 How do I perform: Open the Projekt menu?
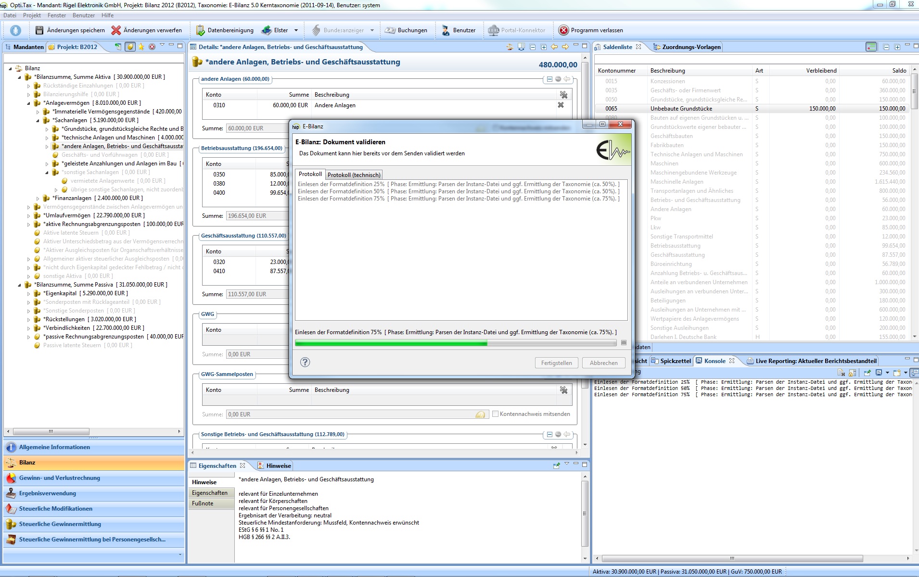pos(32,15)
